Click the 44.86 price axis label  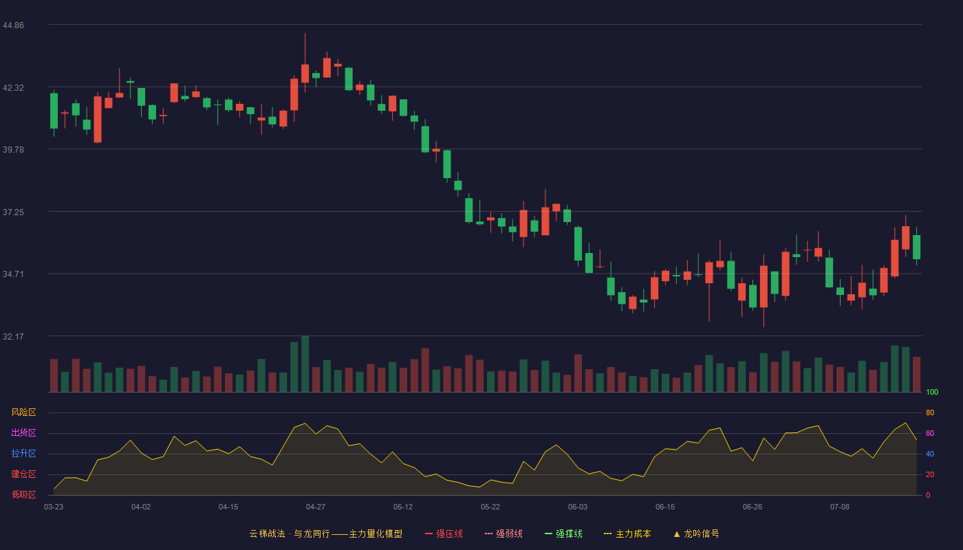click(x=13, y=25)
